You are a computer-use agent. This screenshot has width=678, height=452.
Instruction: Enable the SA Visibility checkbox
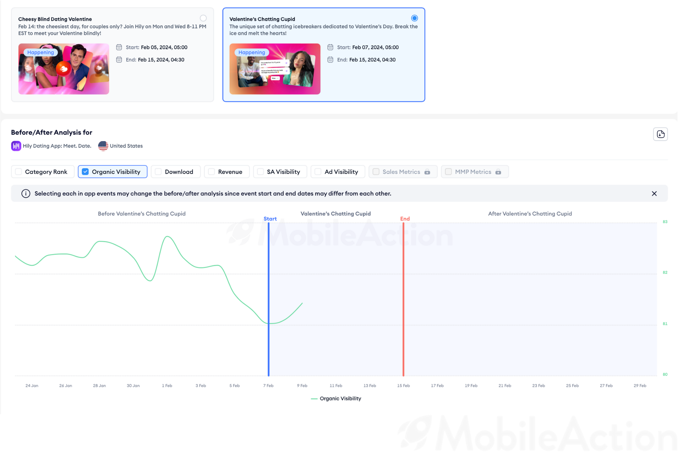[x=260, y=172]
